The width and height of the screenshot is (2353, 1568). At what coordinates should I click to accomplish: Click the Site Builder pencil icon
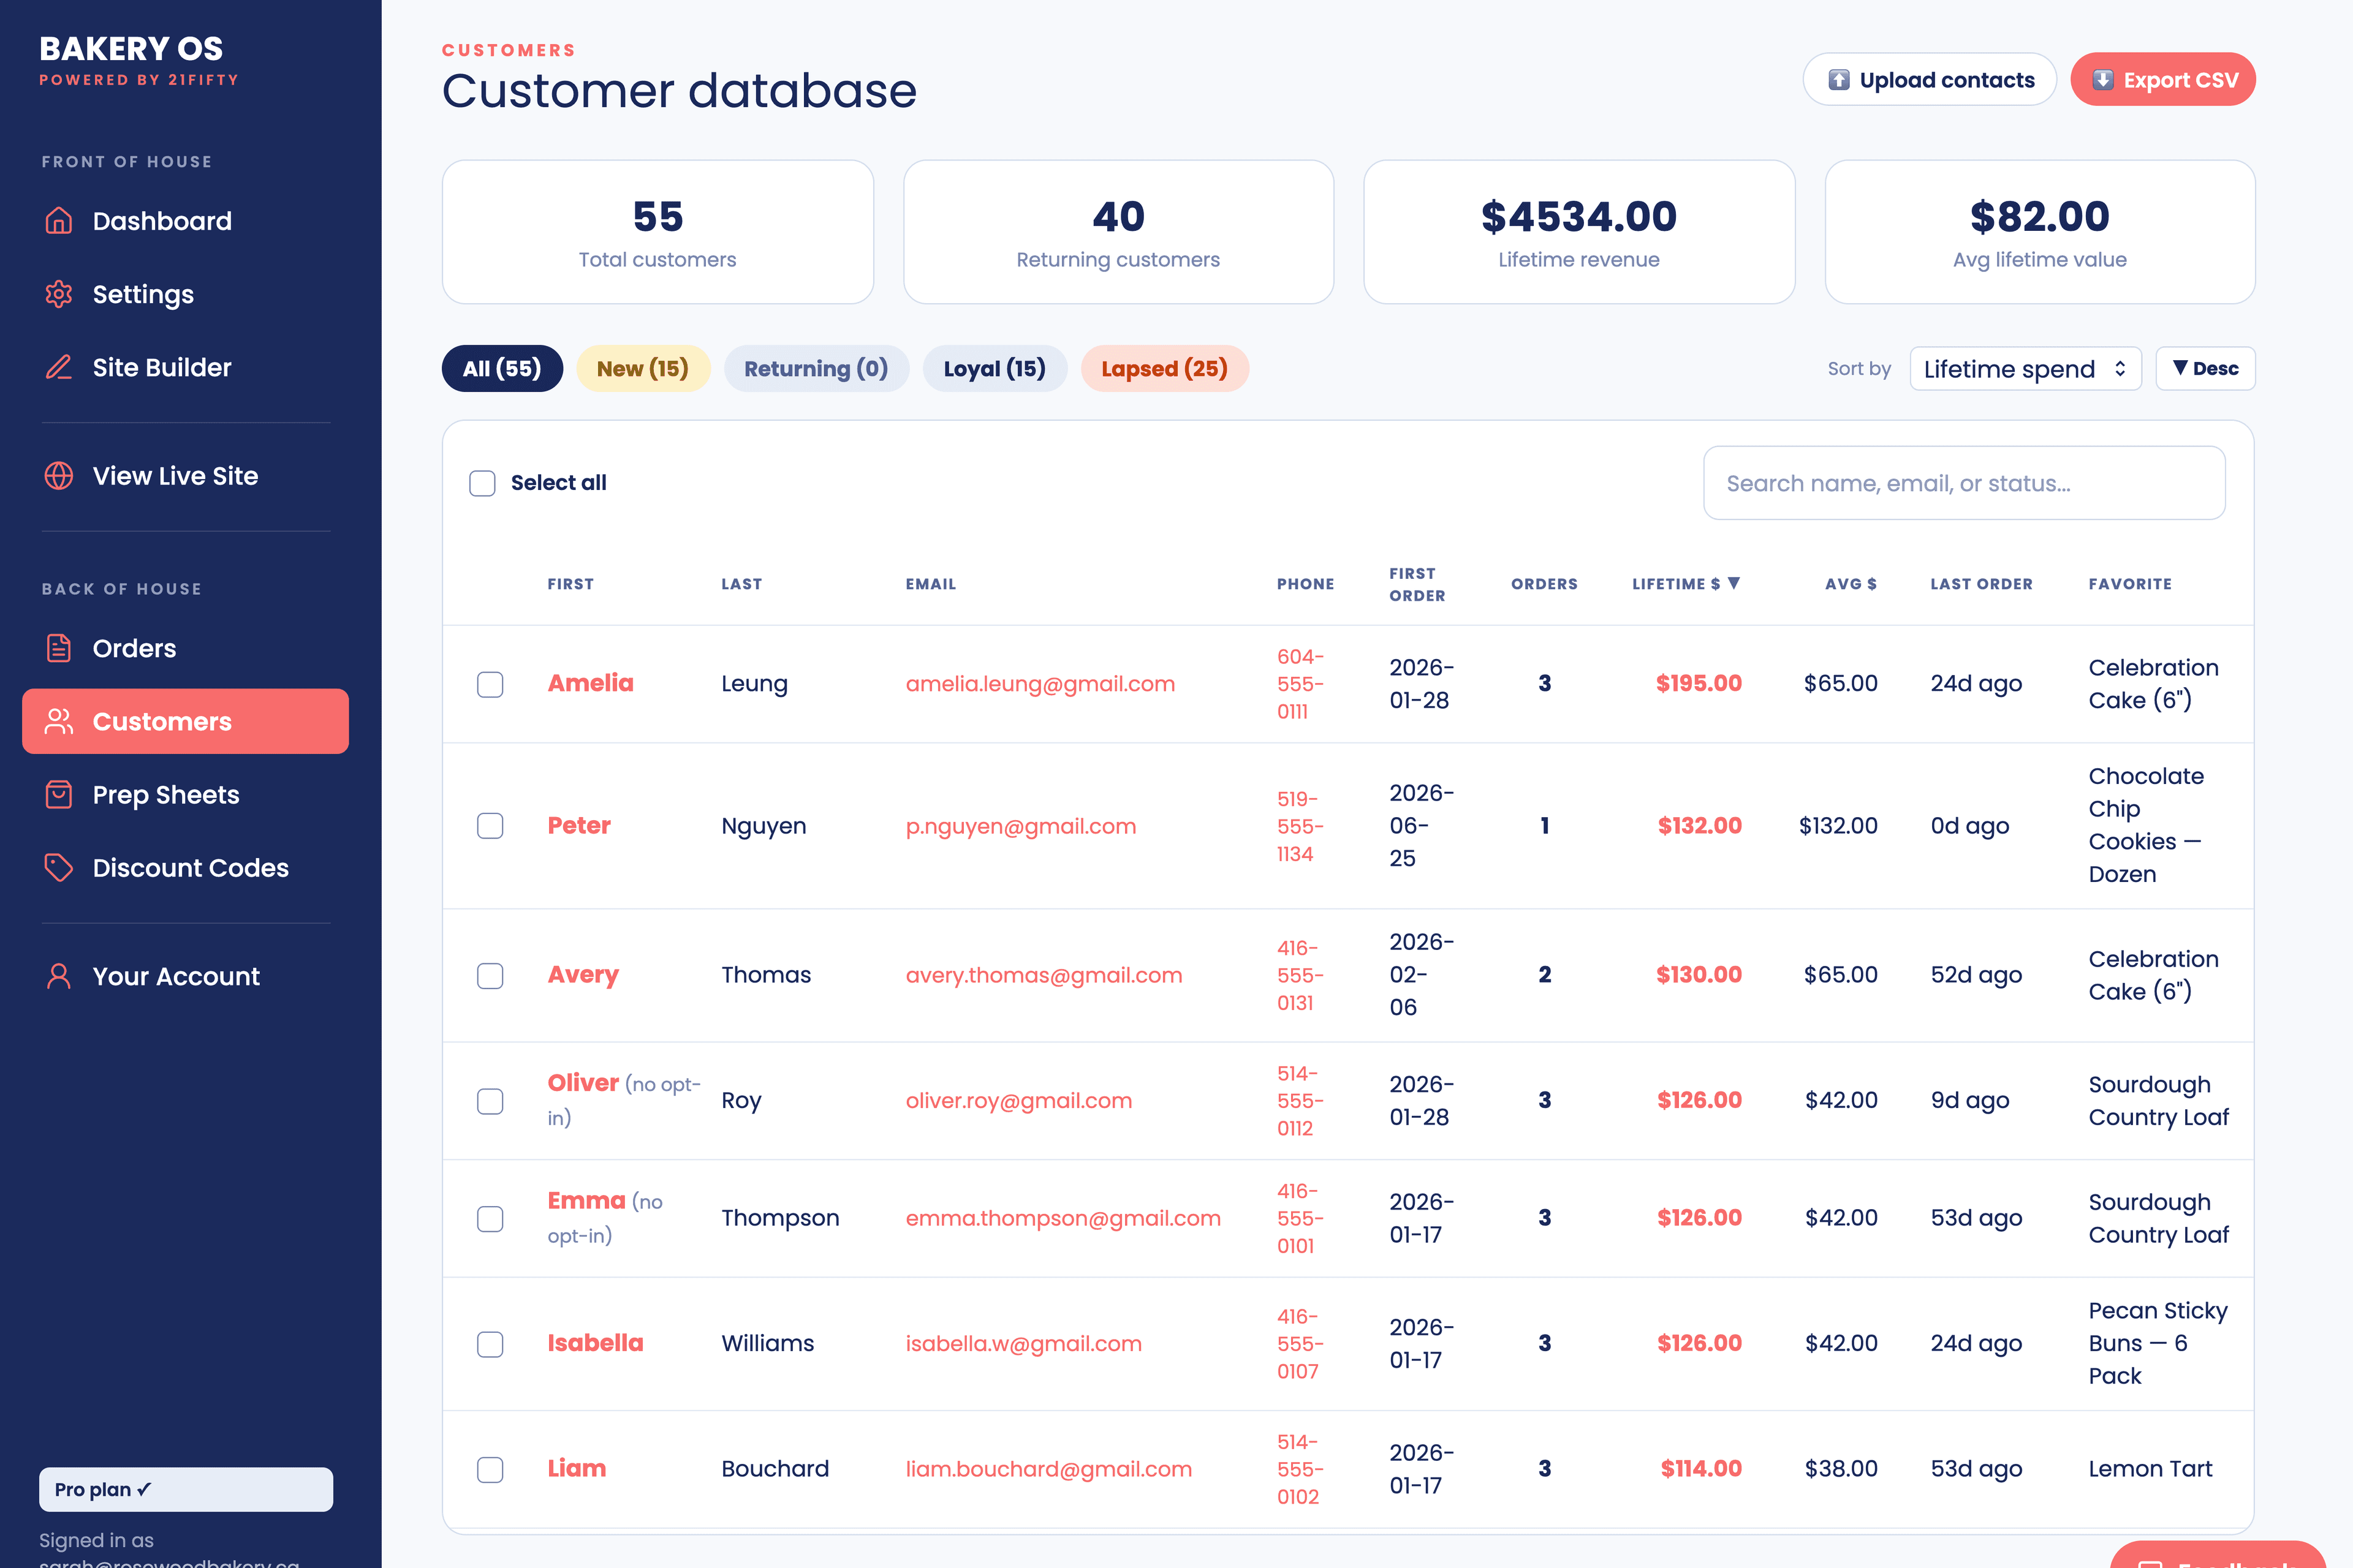59,367
